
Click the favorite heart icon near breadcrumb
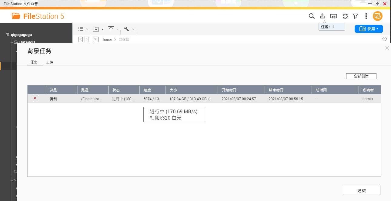coord(384,39)
